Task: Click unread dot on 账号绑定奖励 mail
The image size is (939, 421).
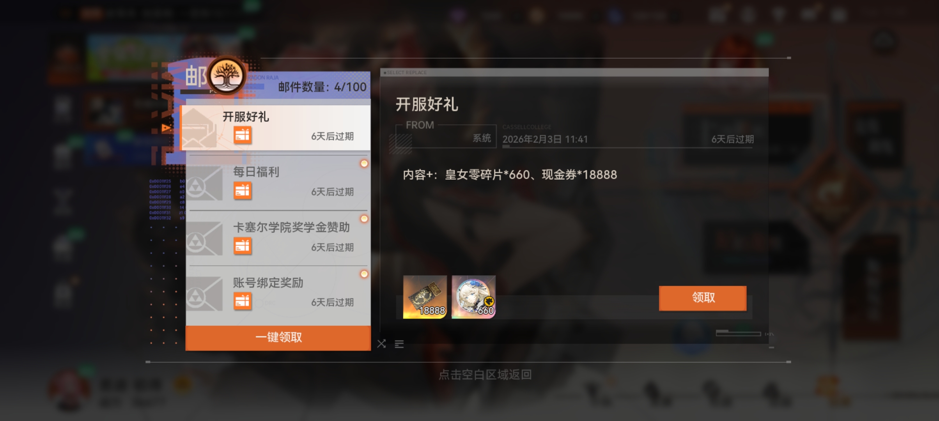Action: tap(364, 274)
